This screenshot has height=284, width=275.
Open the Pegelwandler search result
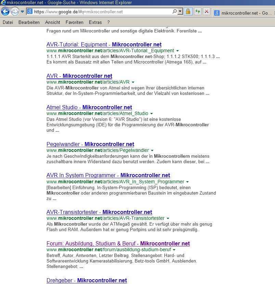[90, 144]
